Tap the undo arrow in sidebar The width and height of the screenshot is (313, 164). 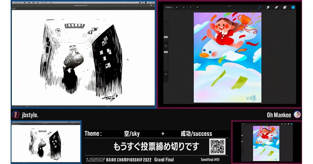click(166, 74)
